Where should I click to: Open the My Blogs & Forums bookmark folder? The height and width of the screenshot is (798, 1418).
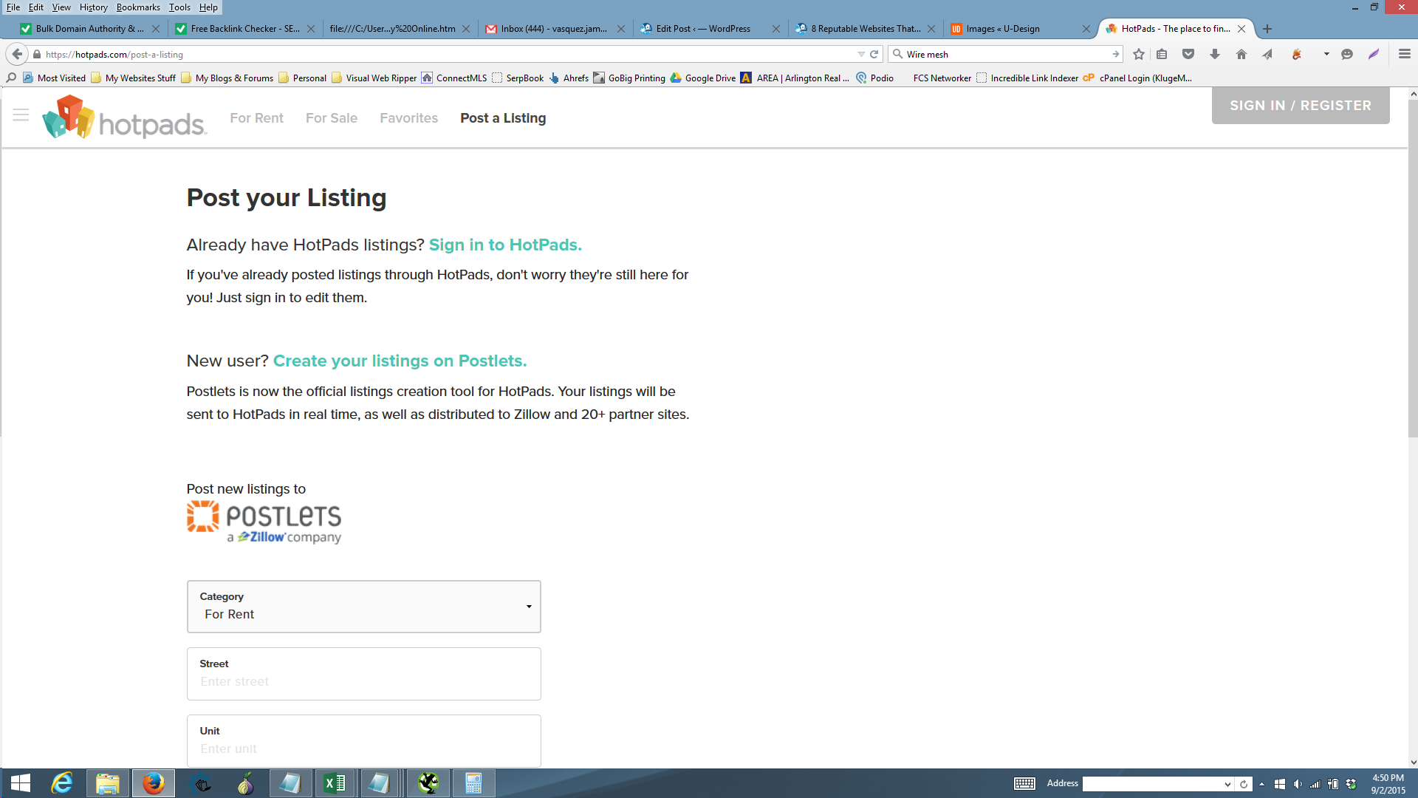point(227,78)
